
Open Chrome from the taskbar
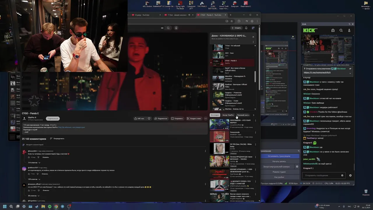(x=56, y=206)
